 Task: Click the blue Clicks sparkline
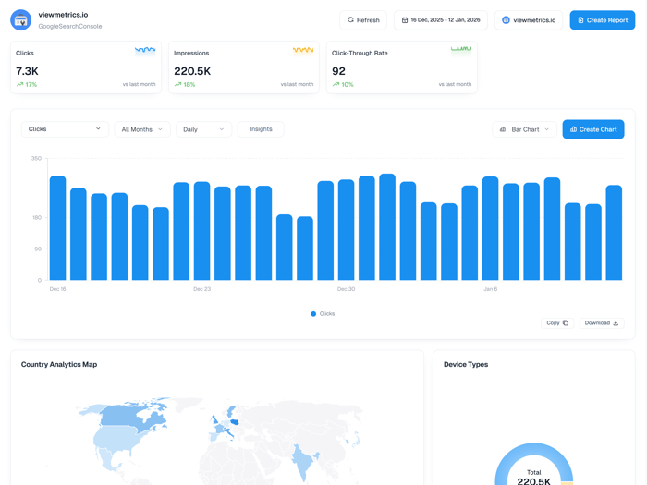click(145, 50)
